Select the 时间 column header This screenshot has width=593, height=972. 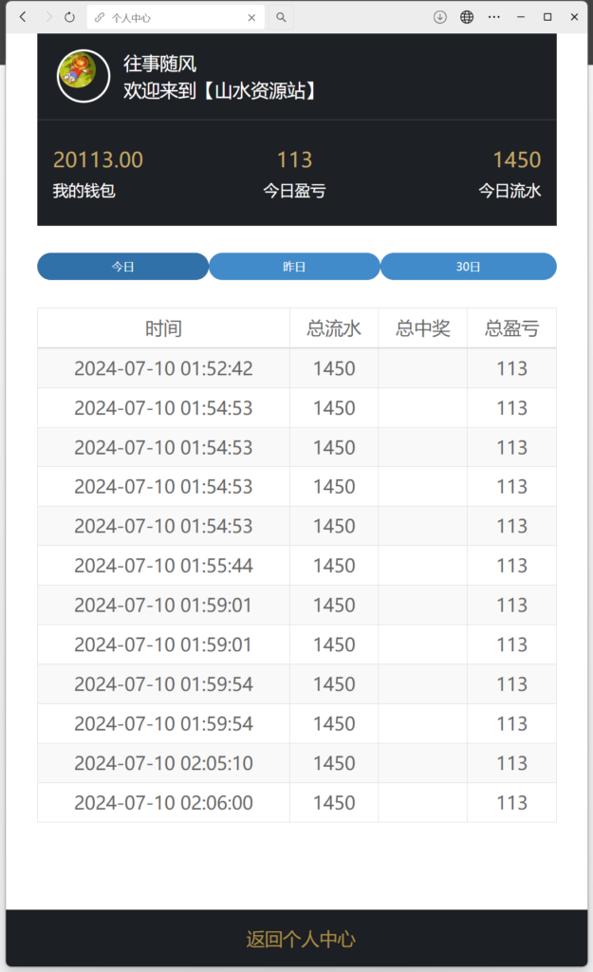coord(162,327)
